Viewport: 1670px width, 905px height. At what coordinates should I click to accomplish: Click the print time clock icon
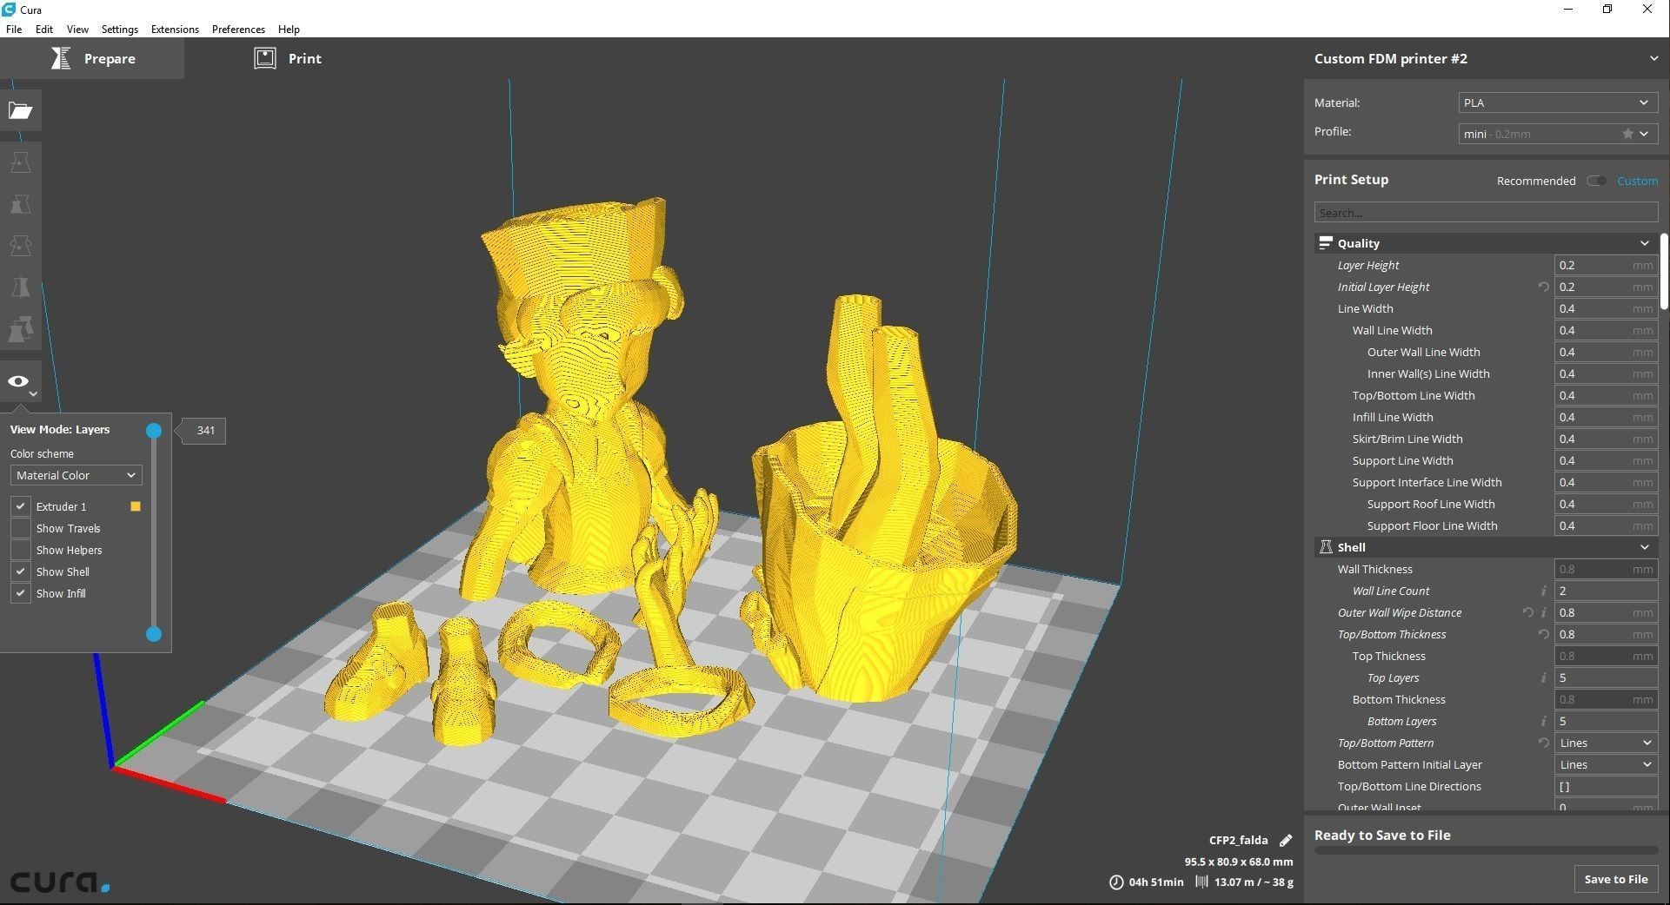pos(1116,882)
